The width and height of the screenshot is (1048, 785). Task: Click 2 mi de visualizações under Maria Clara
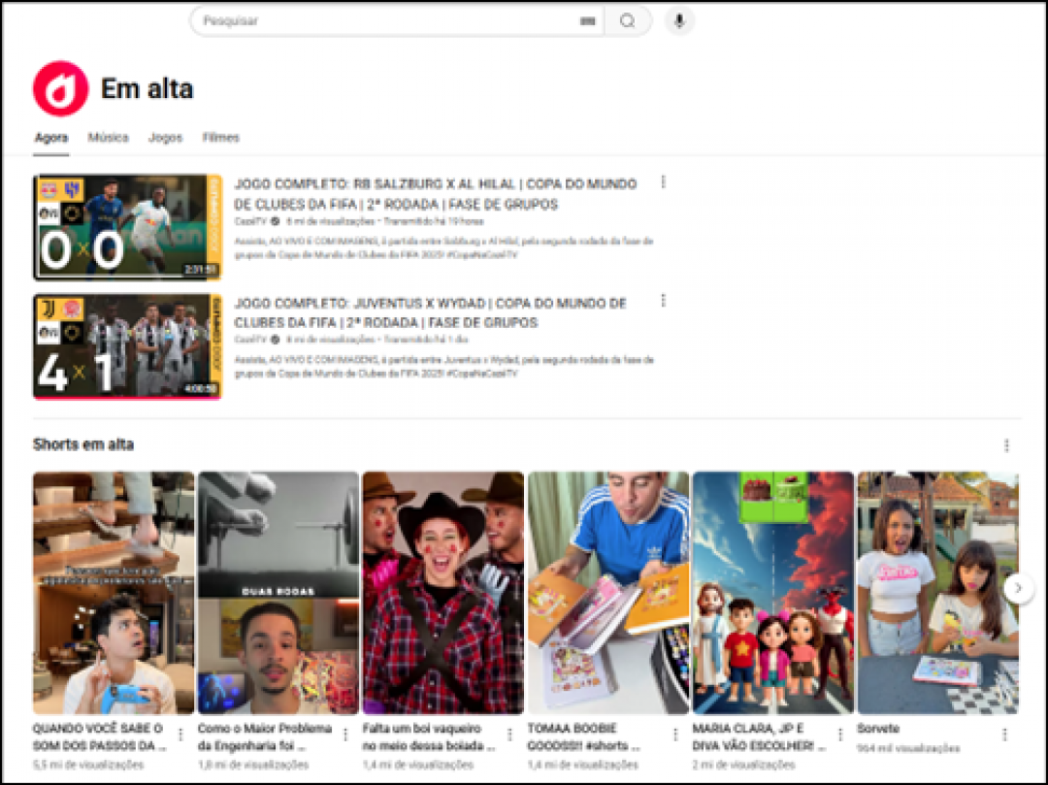(x=743, y=765)
